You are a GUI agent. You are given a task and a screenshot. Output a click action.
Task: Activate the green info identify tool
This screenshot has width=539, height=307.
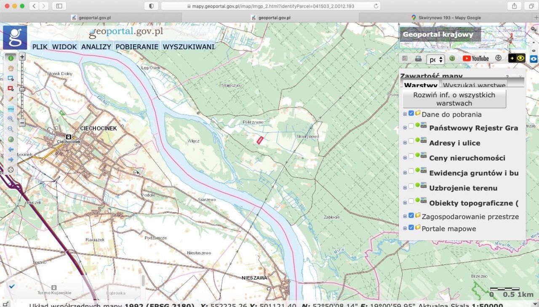click(x=11, y=58)
